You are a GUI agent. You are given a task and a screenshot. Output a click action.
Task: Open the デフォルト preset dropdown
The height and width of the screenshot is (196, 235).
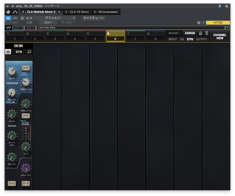click(55, 18)
